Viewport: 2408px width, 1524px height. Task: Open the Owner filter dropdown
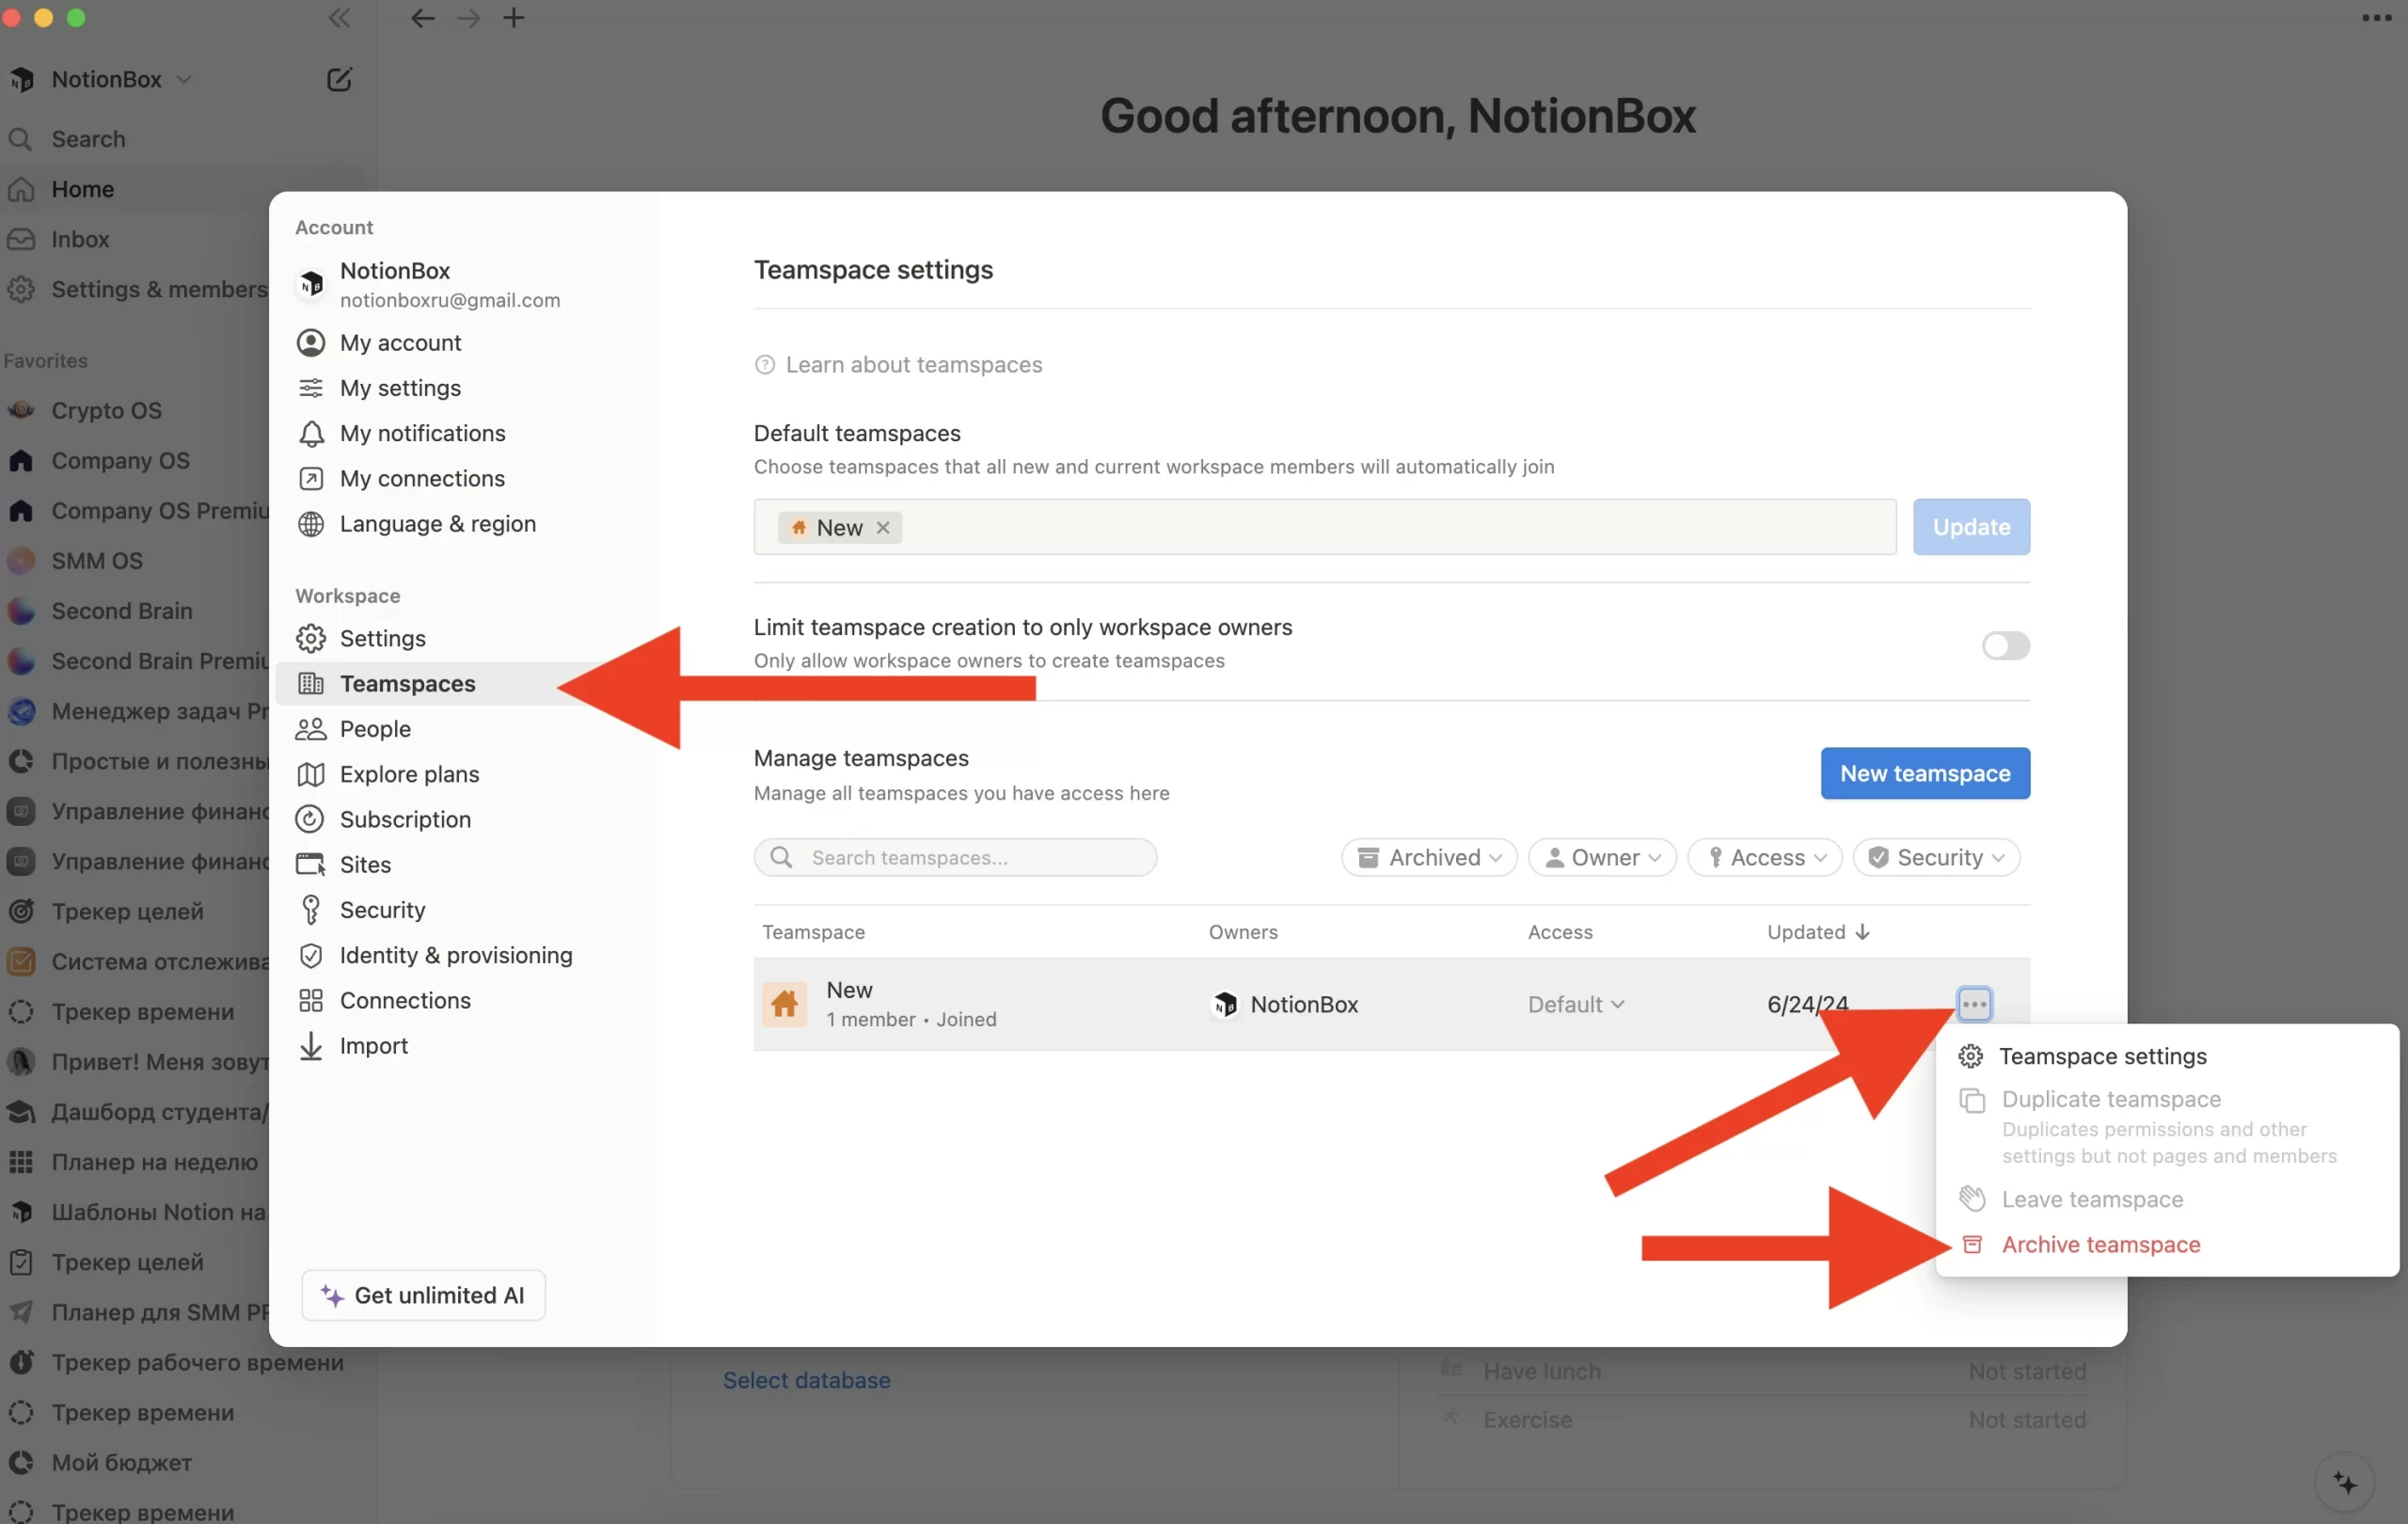(1602, 857)
